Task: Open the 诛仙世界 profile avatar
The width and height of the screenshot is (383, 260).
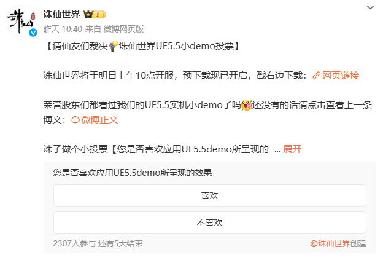Action: 21,21
